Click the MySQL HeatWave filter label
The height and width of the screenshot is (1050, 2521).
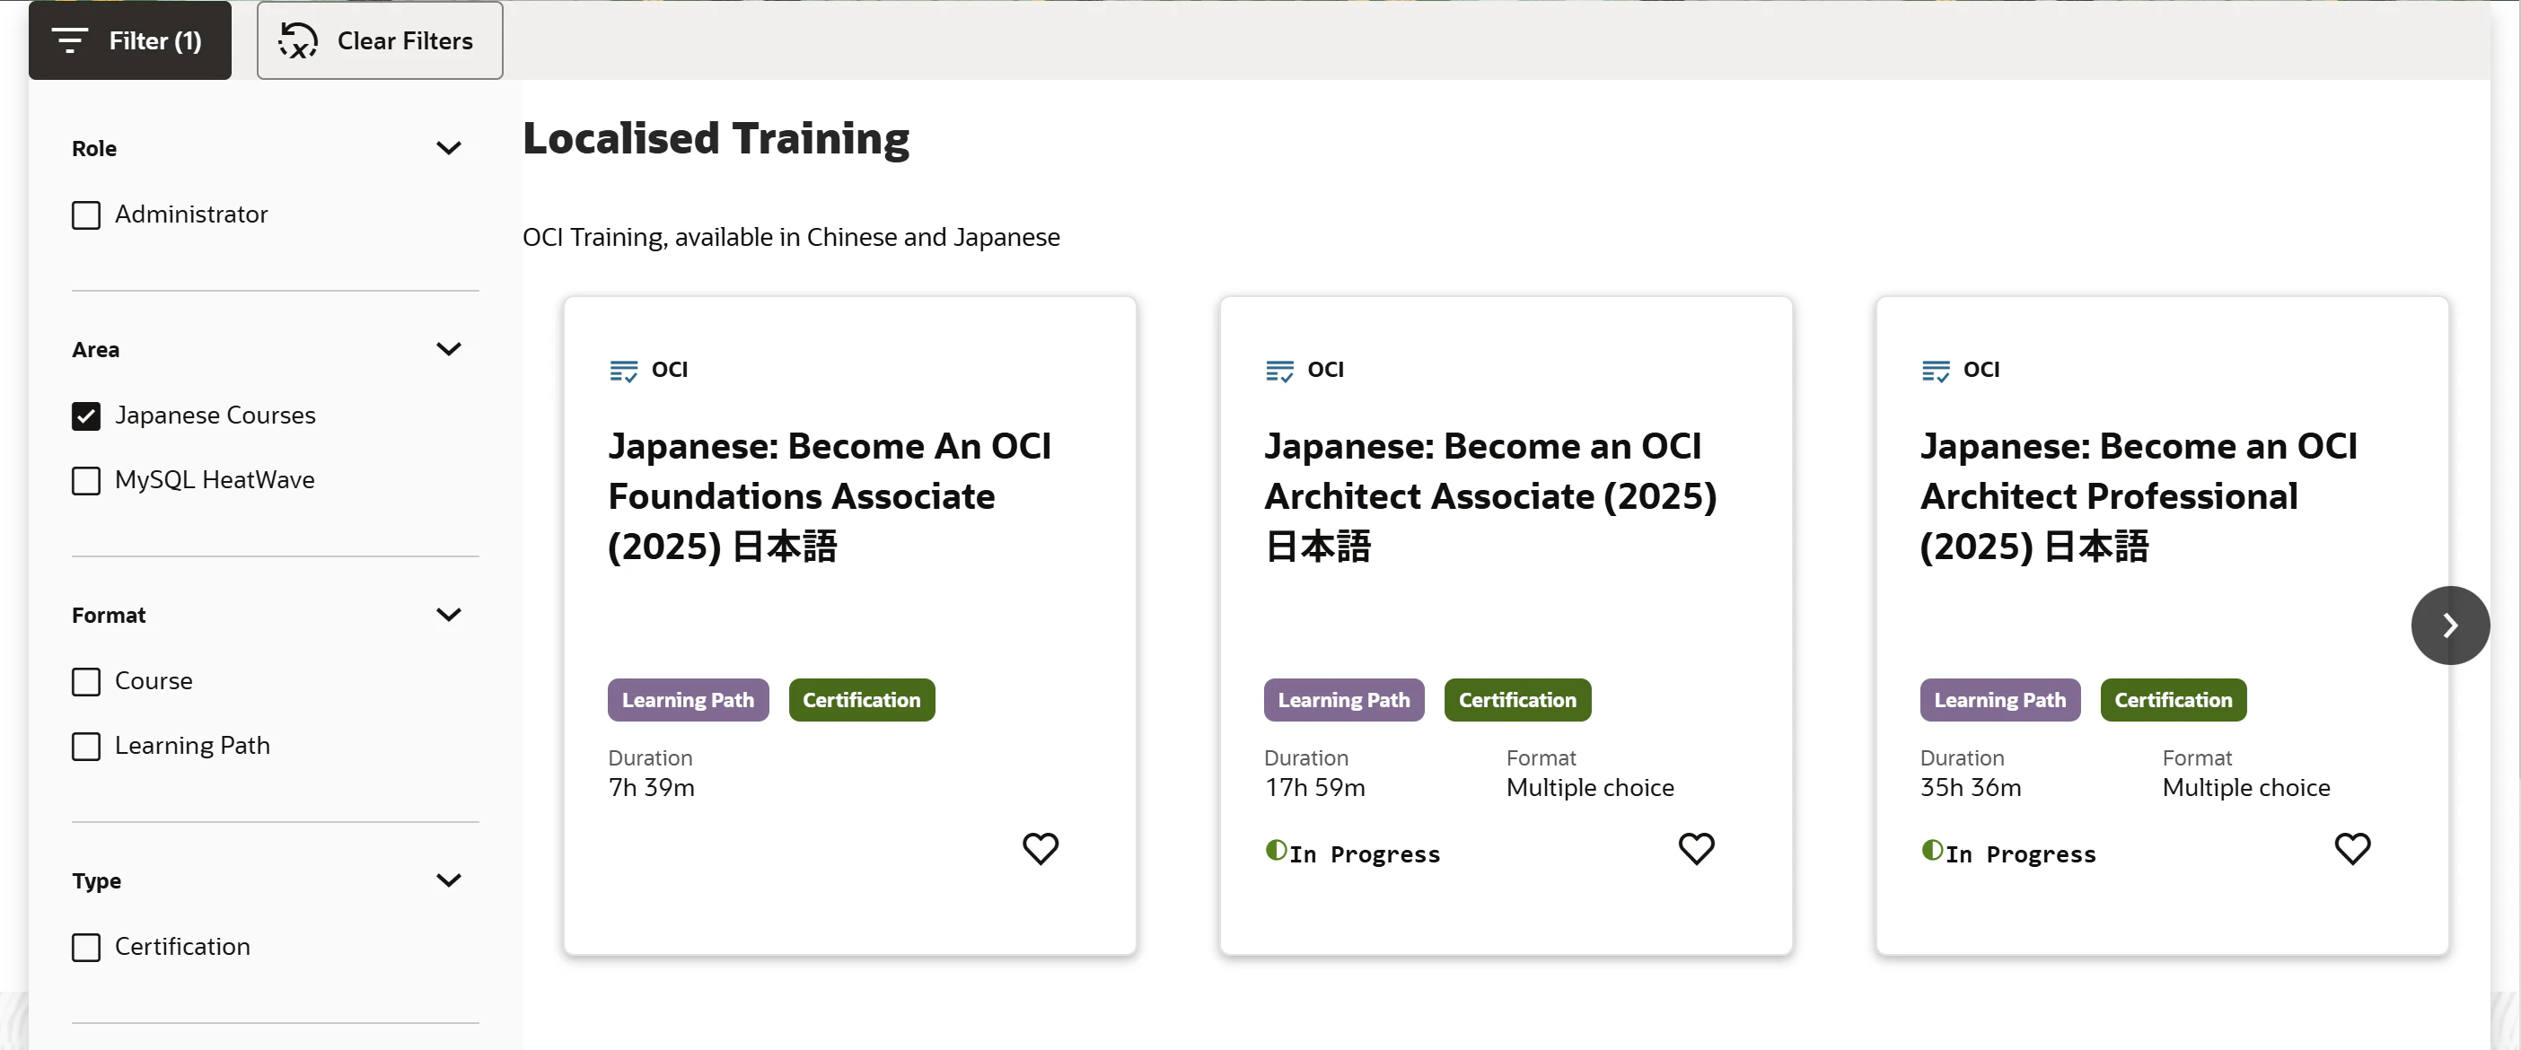[215, 480]
